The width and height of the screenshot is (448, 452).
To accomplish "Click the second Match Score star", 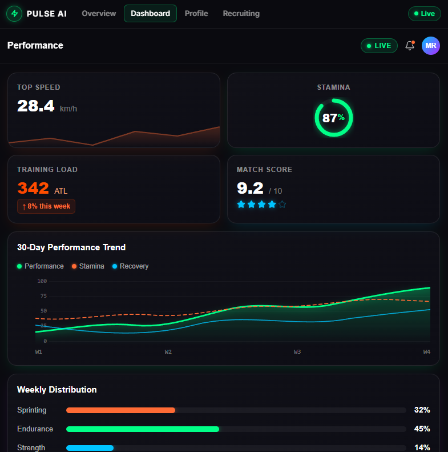I will tap(251, 205).
